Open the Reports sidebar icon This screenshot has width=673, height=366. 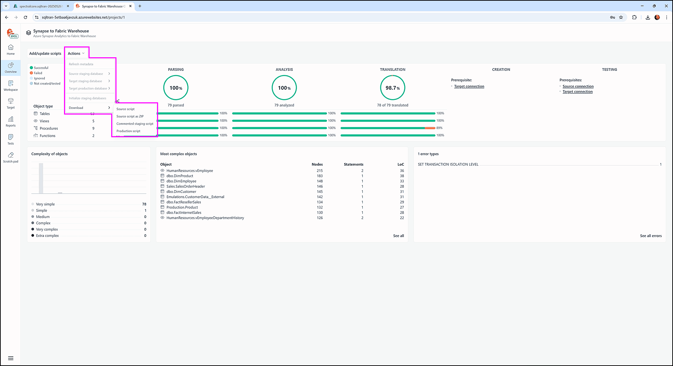[x=10, y=122]
